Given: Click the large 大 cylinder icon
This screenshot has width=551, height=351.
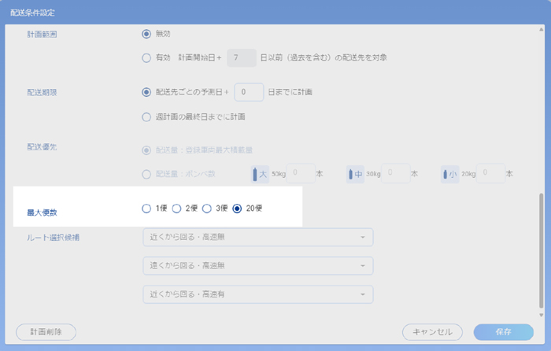Looking at the screenshot, I should tap(260, 174).
